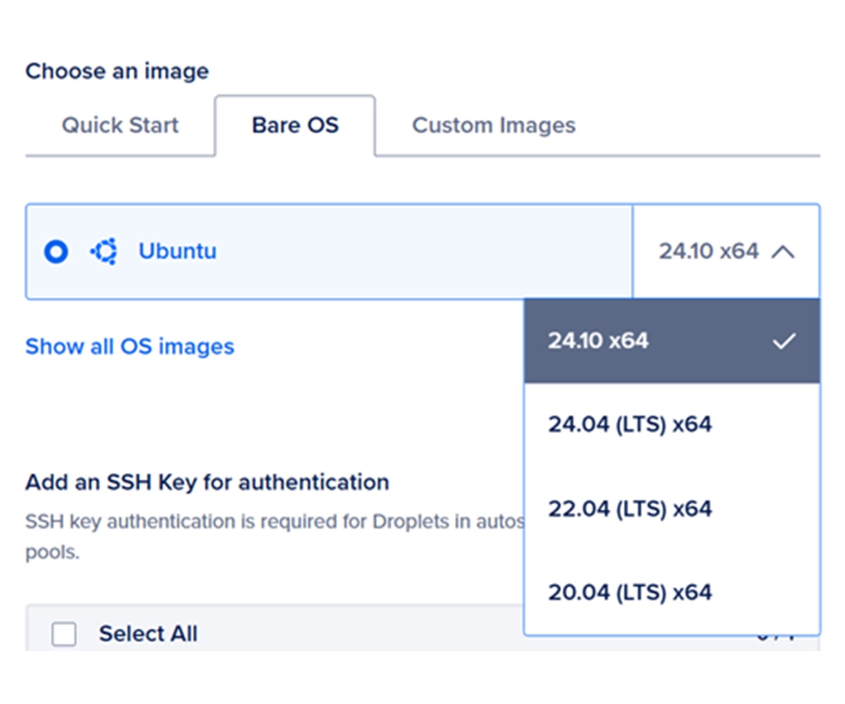Collapse the version list with the chevron

click(x=782, y=251)
